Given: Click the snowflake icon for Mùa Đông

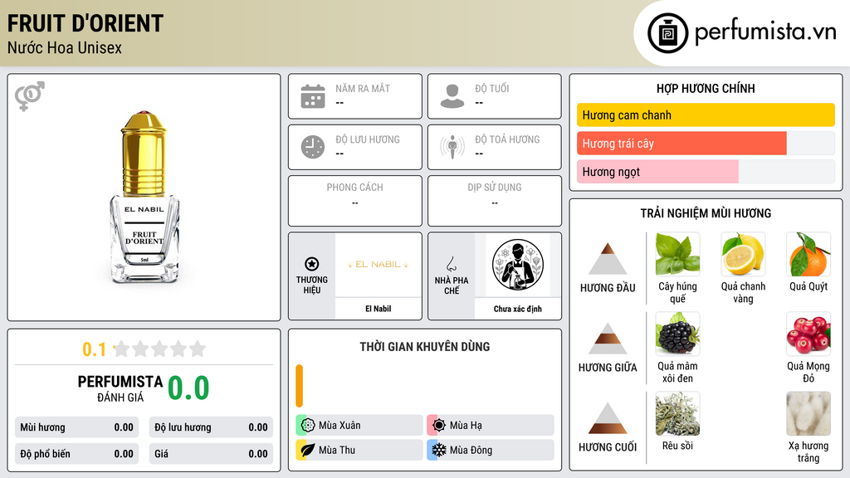Looking at the screenshot, I should [x=439, y=450].
